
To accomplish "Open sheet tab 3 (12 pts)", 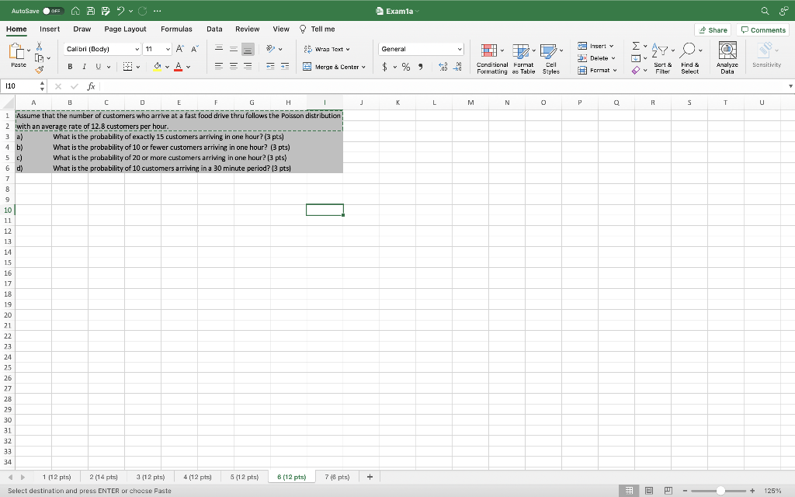I will tap(151, 476).
